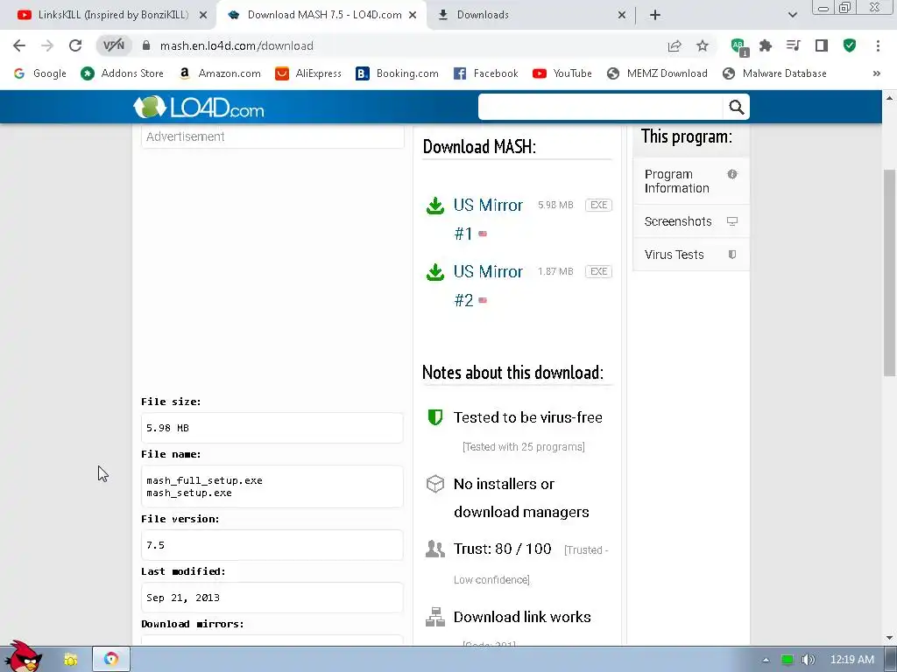The image size is (897, 672).
Task: Click the Trust: 80 / 100 text
Action: coord(502,549)
